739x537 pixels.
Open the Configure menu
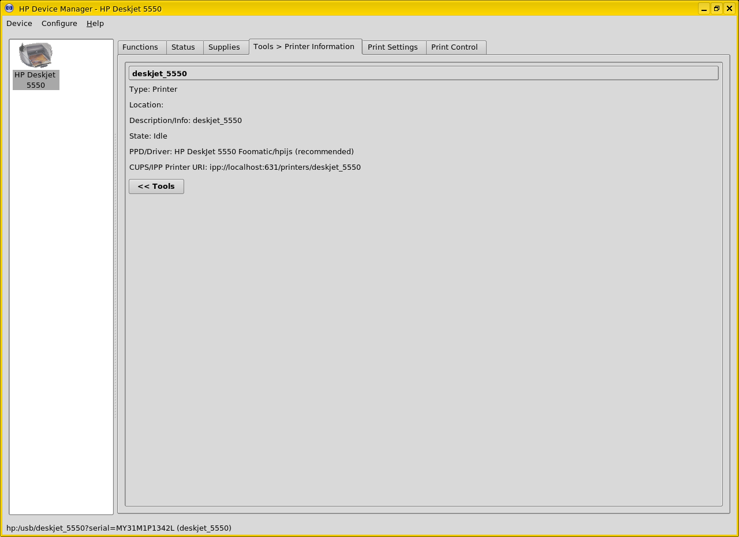[59, 24]
